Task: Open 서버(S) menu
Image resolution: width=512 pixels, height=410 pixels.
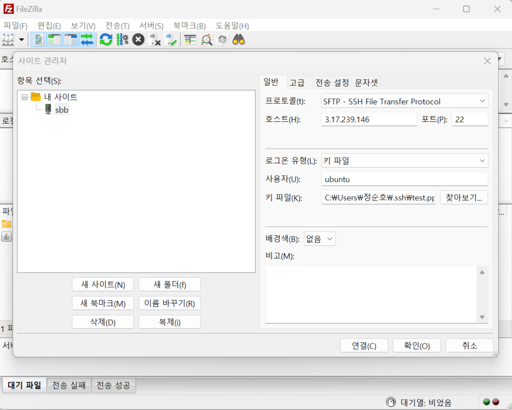Action: pos(151,26)
